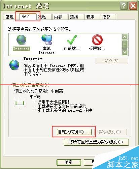The height and width of the screenshot is (169, 139).
Task: Select the 可信站点 green checkmark icon
Action: (x=72, y=40)
